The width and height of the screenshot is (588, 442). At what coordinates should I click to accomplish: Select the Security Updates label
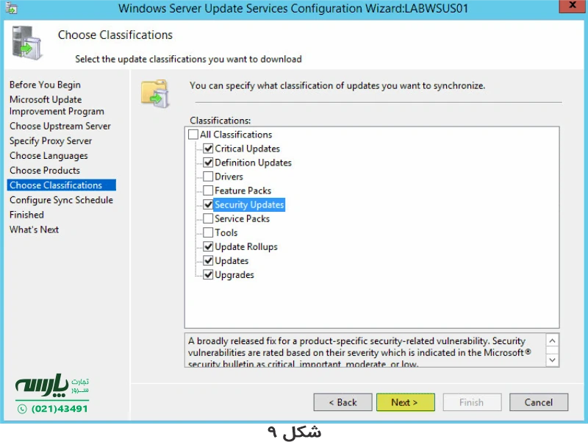point(249,204)
